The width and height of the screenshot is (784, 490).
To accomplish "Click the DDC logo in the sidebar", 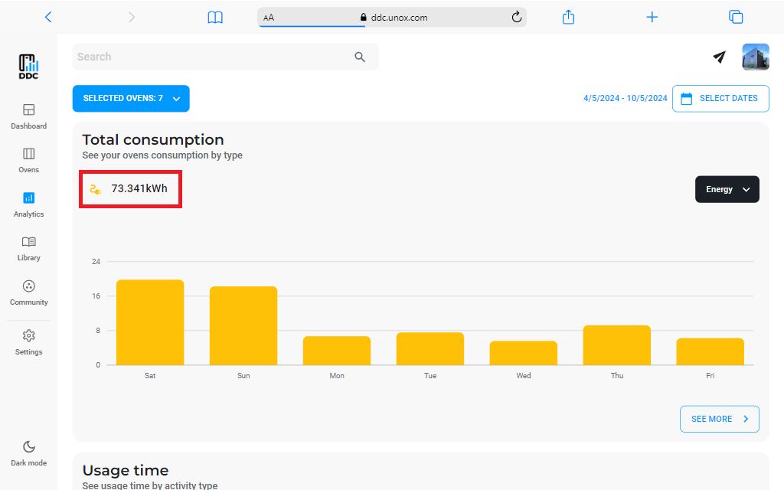I will coord(29,67).
